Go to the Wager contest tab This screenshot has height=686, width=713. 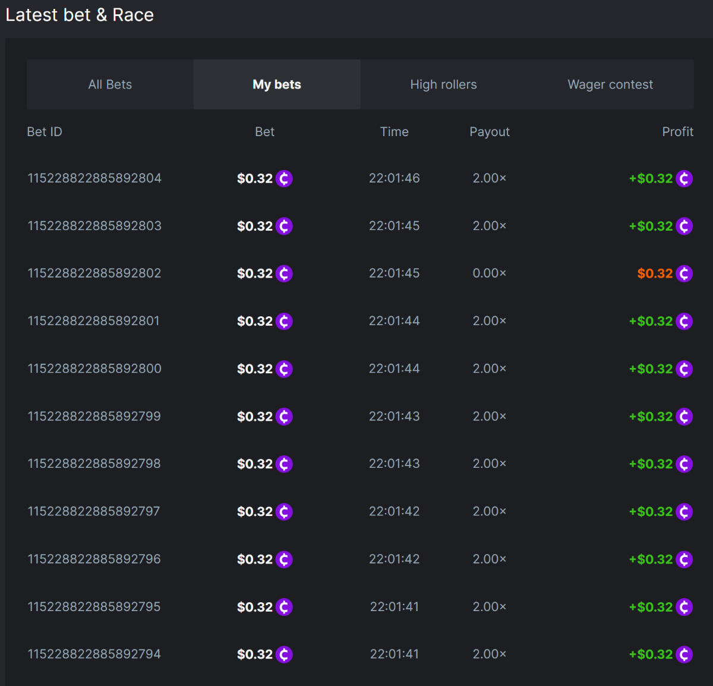click(x=610, y=84)
